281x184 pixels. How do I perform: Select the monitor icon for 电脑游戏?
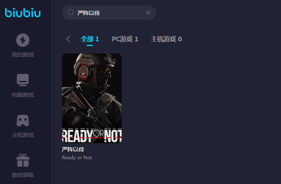point(23,80)
